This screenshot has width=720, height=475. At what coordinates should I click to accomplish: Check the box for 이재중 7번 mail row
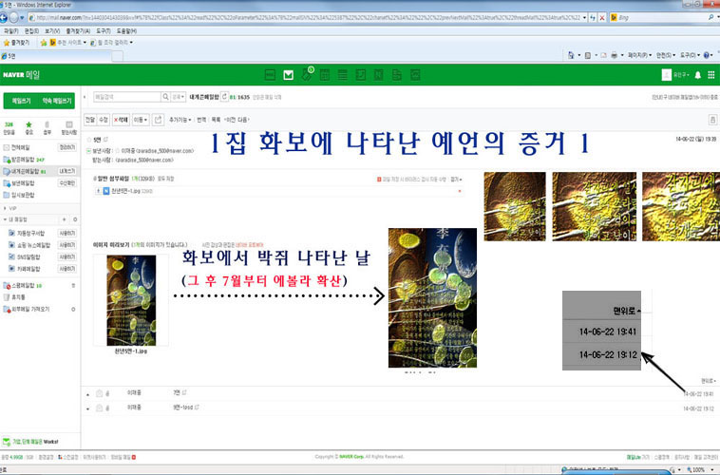(x=88, y=392)
